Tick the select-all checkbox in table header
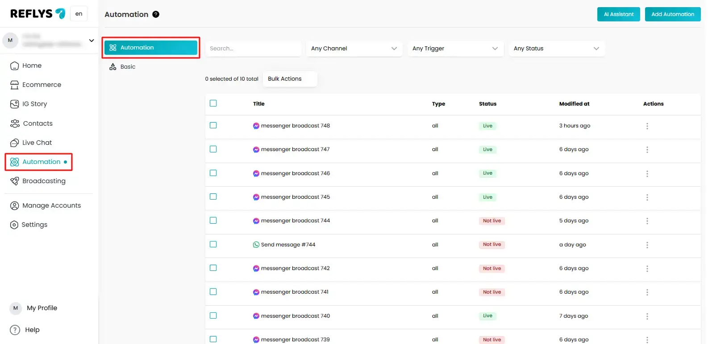 pyautogui.click(x=213, y=103)
